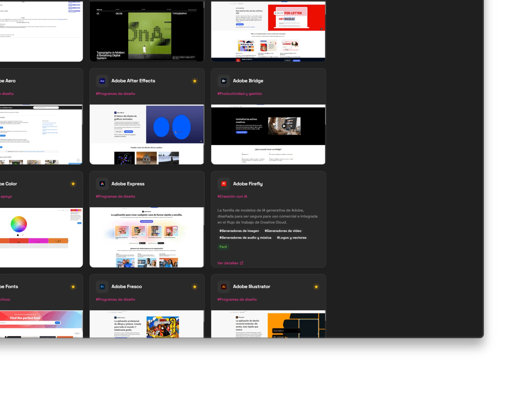511x408 pixels.
Task: Toggle favorite star on Adobe After Effects
Action: tap(195, 81)
